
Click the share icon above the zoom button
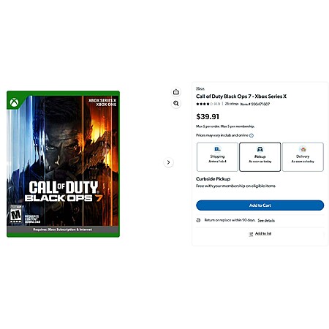click(176, 92)
